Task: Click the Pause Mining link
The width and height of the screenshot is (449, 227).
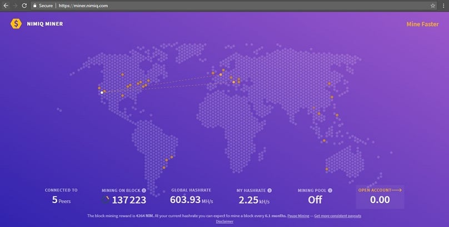Action: [298, 216]
